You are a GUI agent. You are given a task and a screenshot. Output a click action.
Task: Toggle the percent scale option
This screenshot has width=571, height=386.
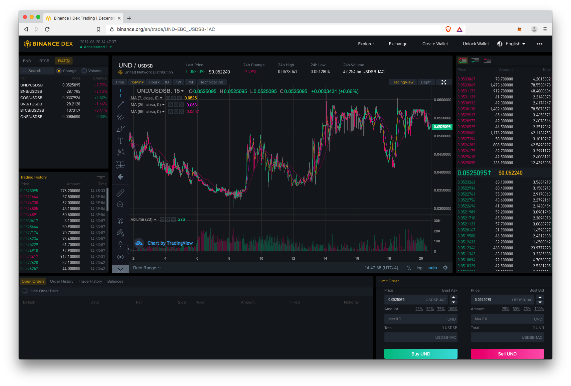(x=409, y=268)
